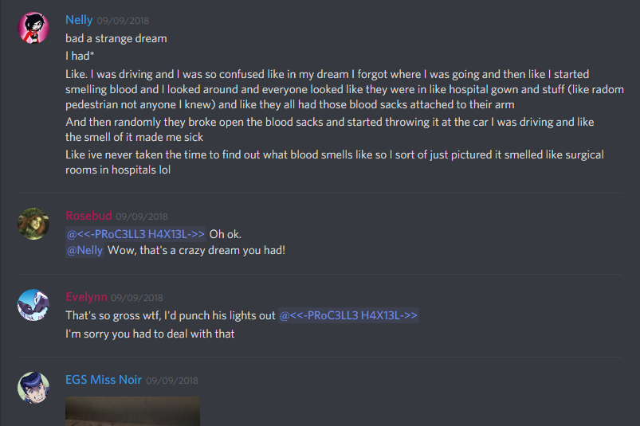The height and width of the screenshot is (426, 640).
Task: Click the "I'm sorry you had to deal" message
Action: pyautogui.click(x=150, y=334)
